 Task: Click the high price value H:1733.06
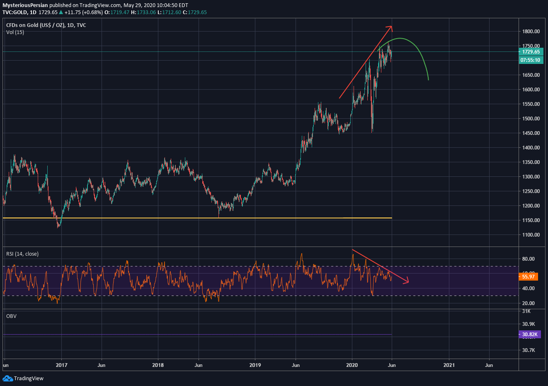pyautogui.click(x=143, y=12)
